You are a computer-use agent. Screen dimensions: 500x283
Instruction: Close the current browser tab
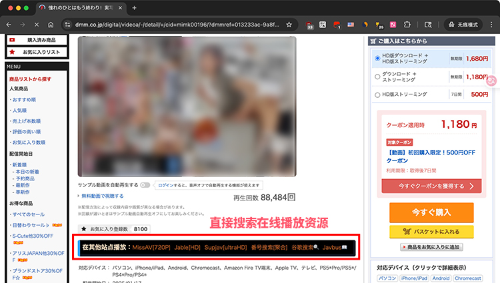(x=120, y=8)
